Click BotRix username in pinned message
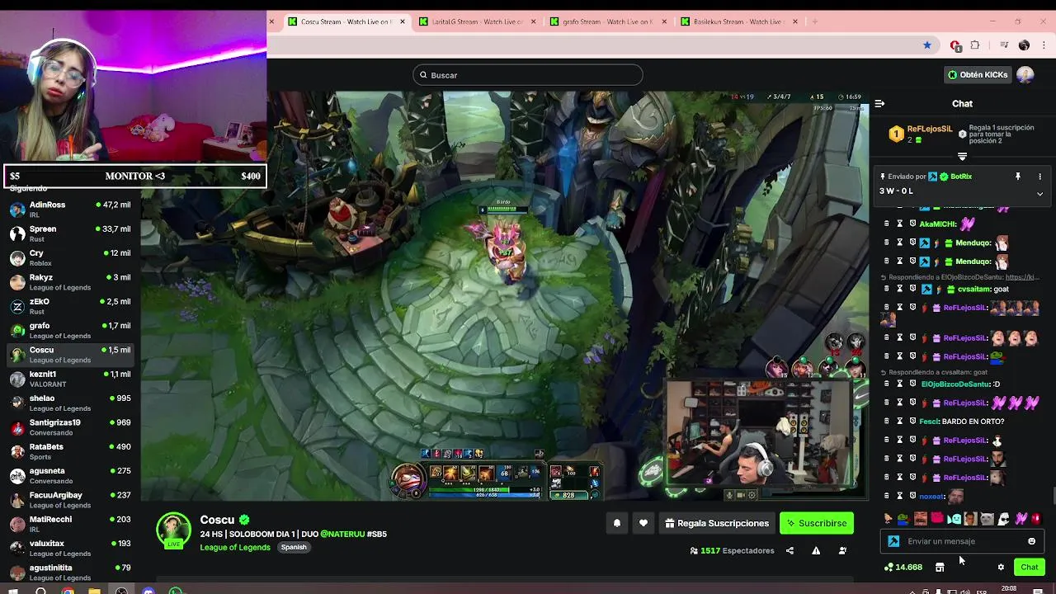1056x594 pixels. coord(960,177)
